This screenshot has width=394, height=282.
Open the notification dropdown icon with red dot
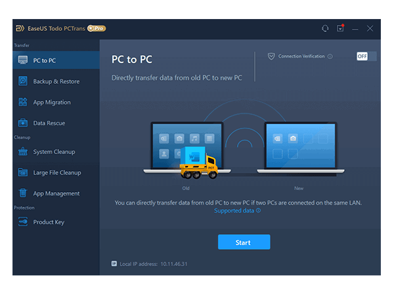point(340,28)
